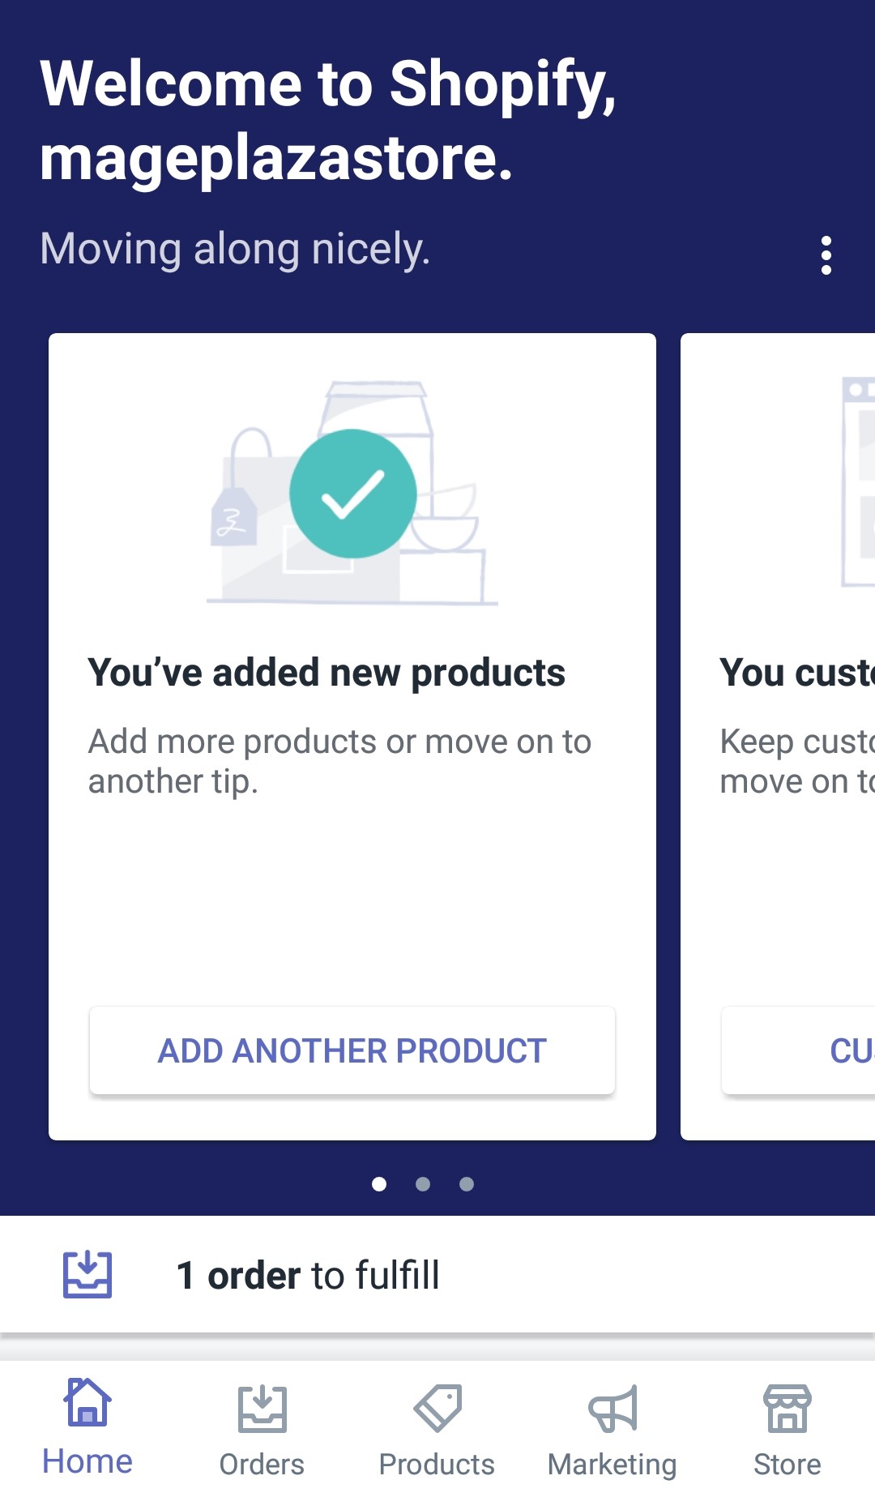Tap the Store storefront icon
Viewport: 875px width, 1497px height.
click(787, 1408)
